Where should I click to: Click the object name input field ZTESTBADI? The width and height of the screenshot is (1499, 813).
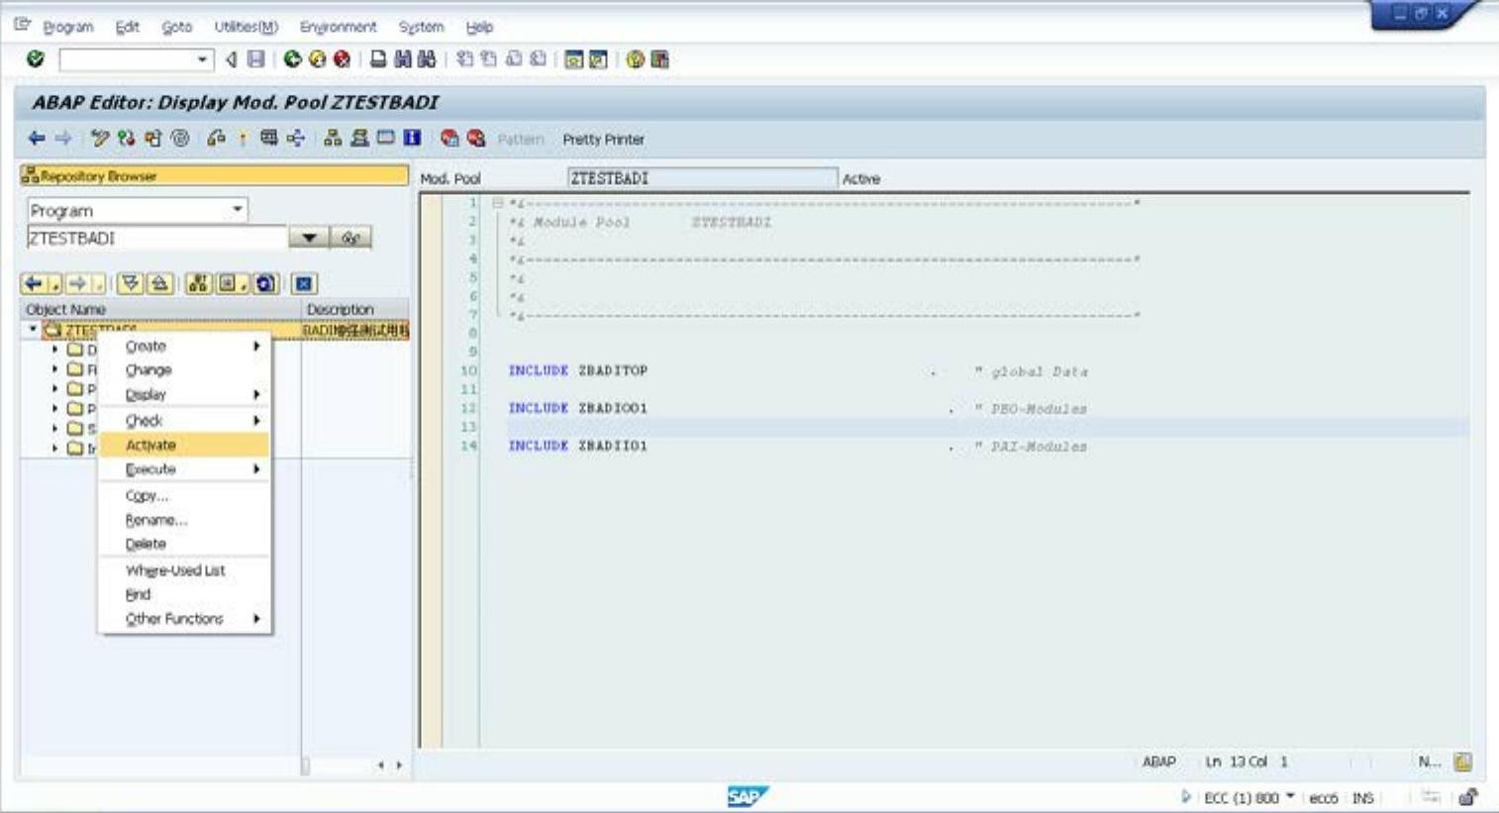coord(156,239)
